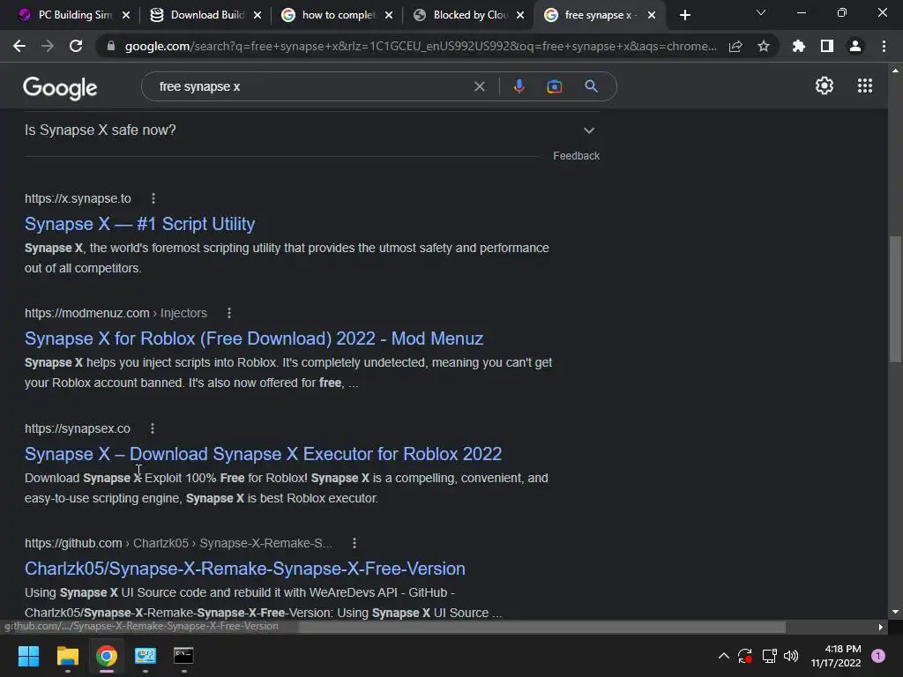The height and width of the screenshot is (677, 903).
Task: Open 'Synapse X for Roblox (Free Download) 2022' link
Action: coord(254,338)
